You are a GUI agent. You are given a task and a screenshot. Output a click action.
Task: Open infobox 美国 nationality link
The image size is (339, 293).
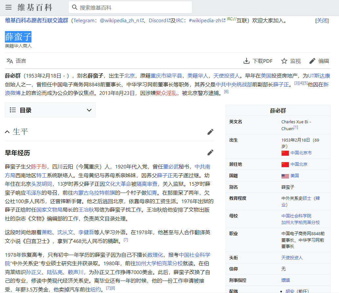pyautogui.click(x=294, y=176)
